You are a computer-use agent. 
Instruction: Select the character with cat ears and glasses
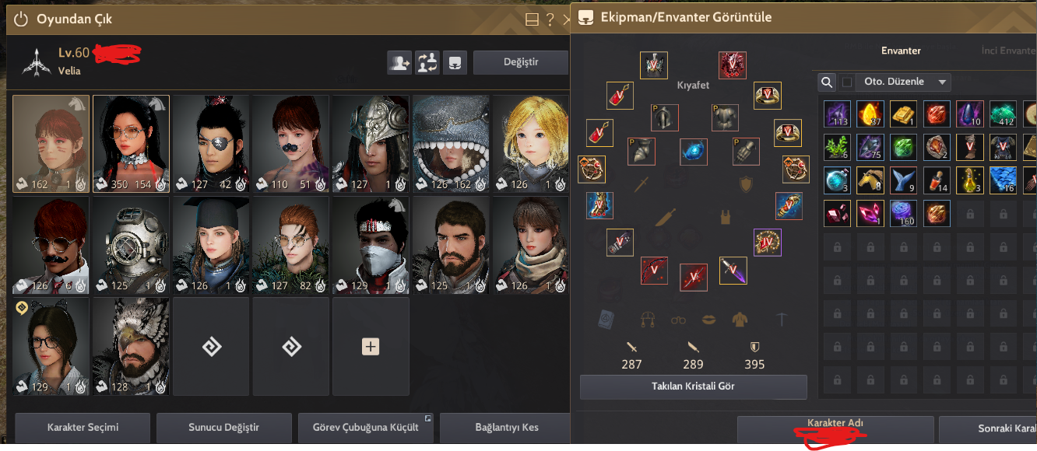pos(51,346)
